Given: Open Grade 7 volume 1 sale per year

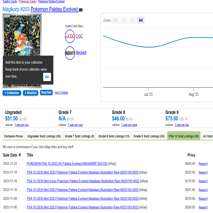Looking at the screenshot, I should coord(75,125).
